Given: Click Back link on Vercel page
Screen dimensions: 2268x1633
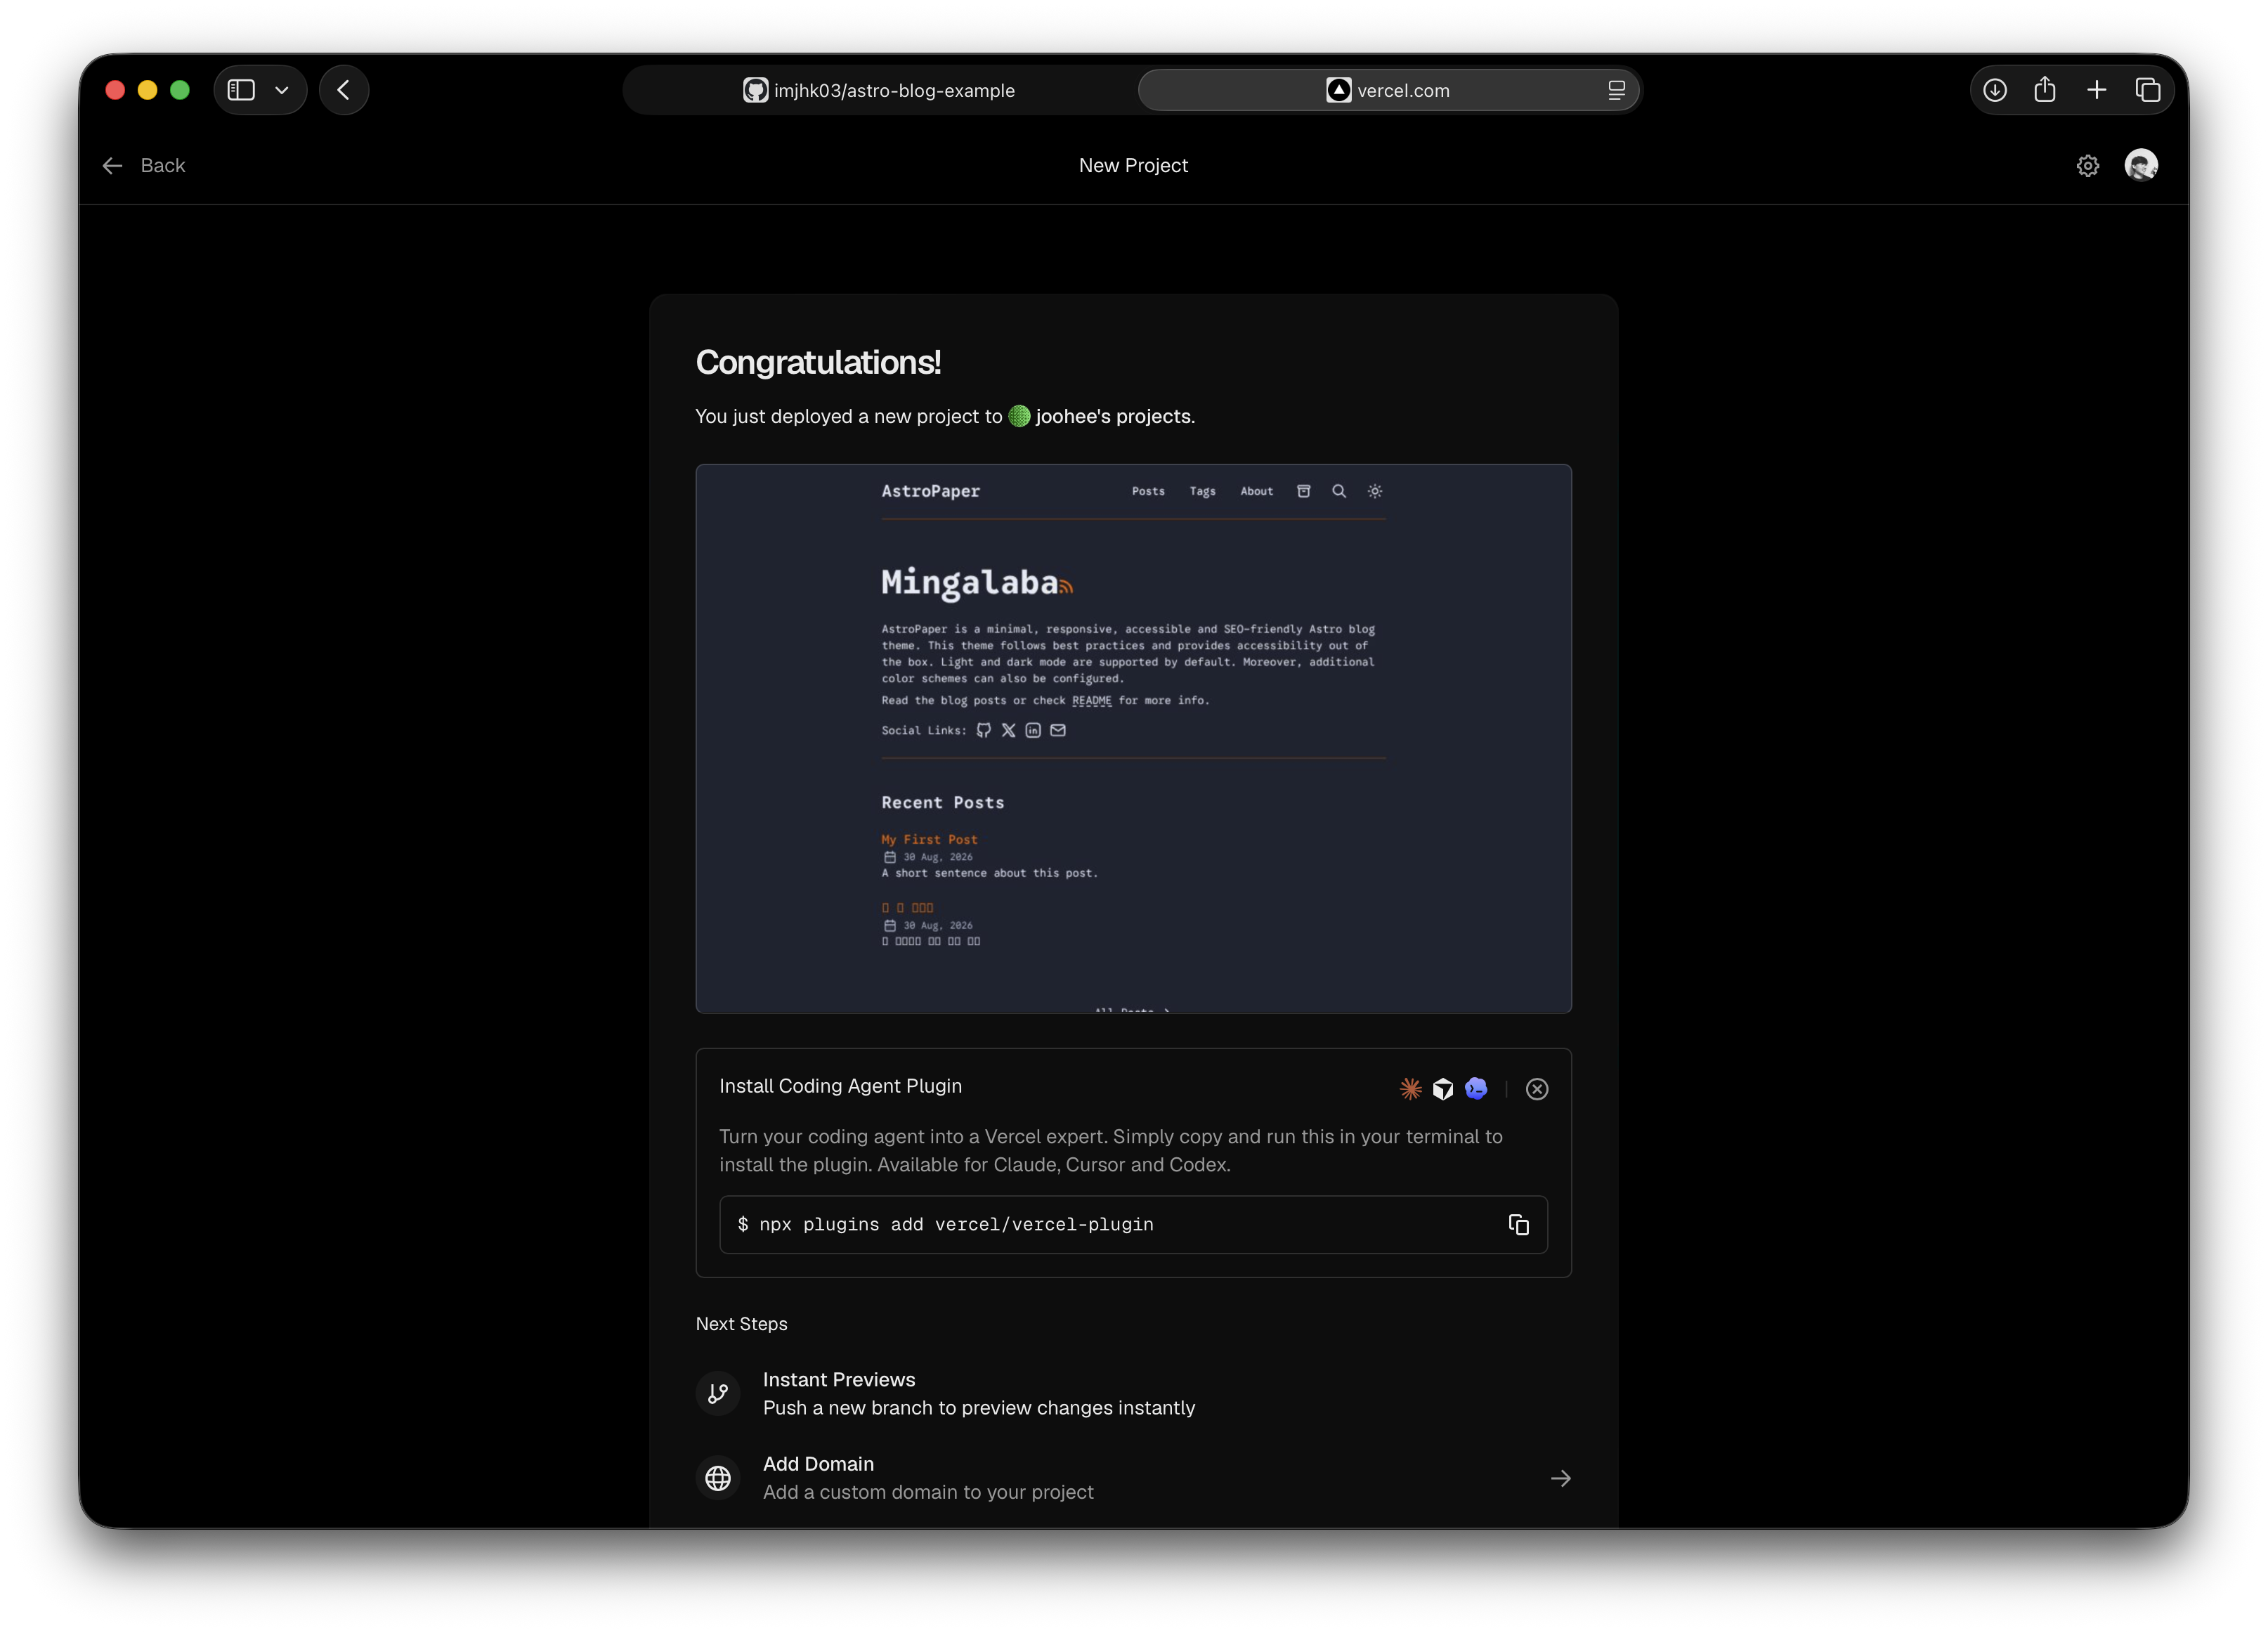Looking at the screenshot, I should tap(144, 165).
